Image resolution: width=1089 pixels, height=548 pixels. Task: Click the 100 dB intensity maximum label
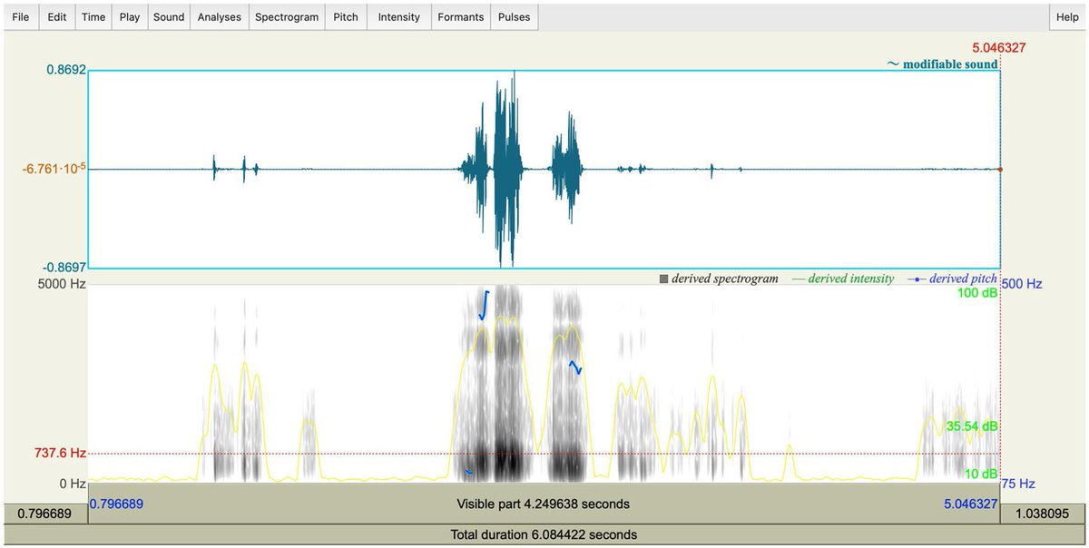977,294
